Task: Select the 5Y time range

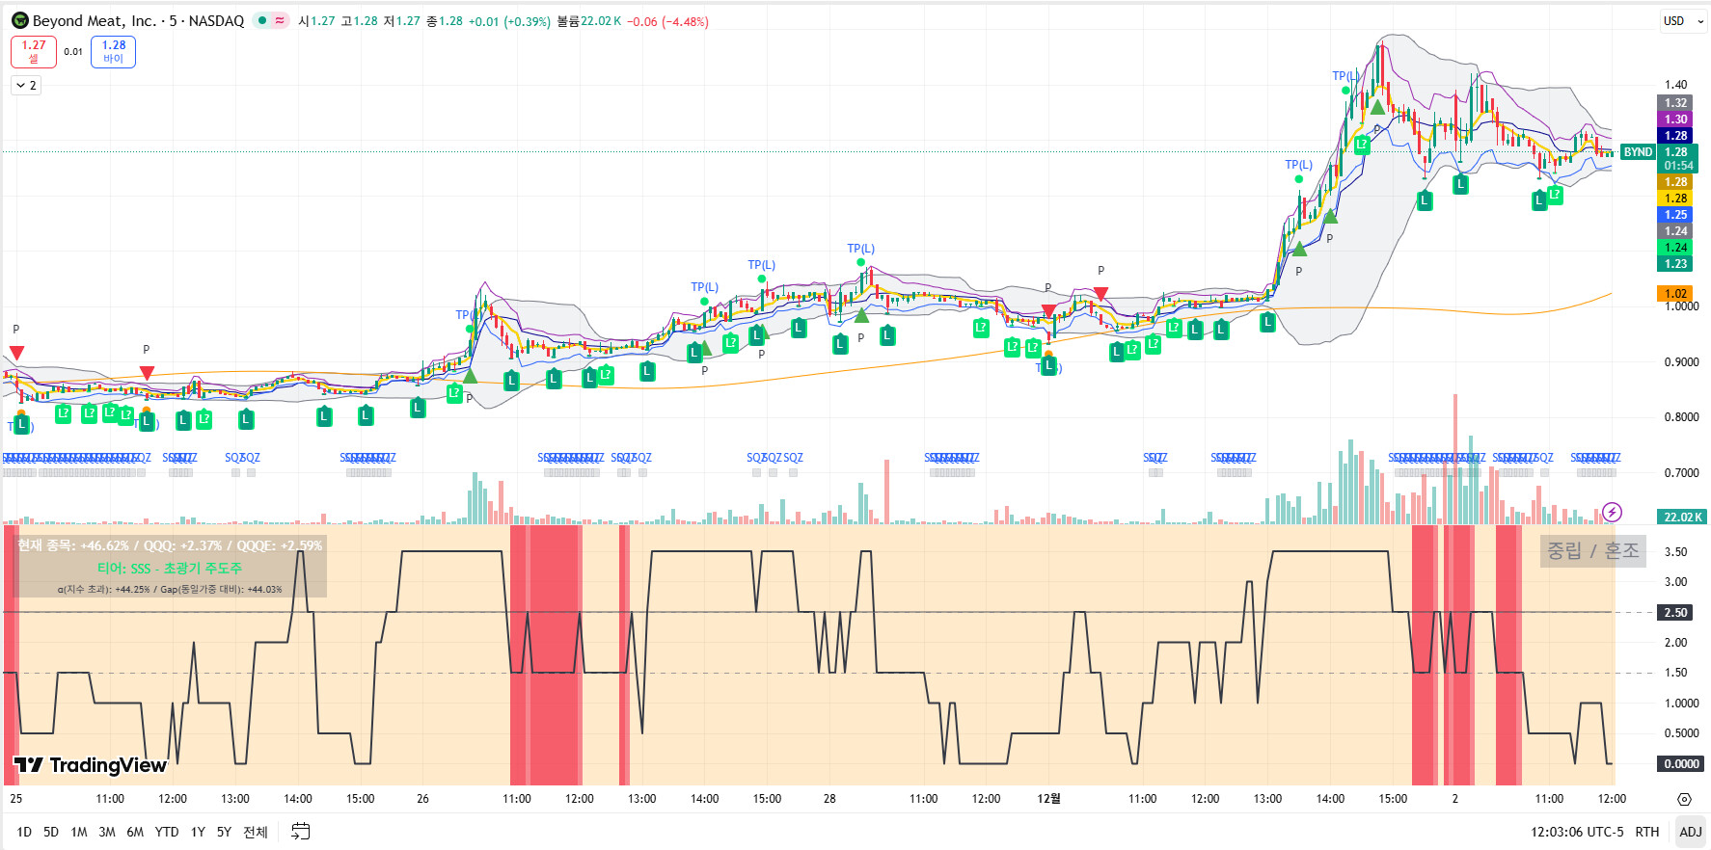Action: pyautogui.click(x=224, y=832)
